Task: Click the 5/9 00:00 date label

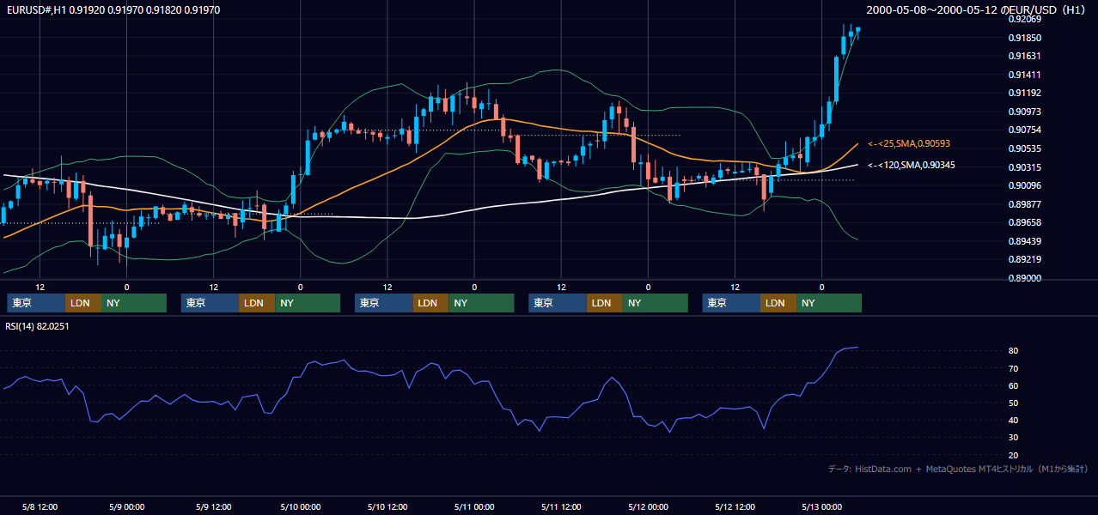Action: [x=126, y=506]
